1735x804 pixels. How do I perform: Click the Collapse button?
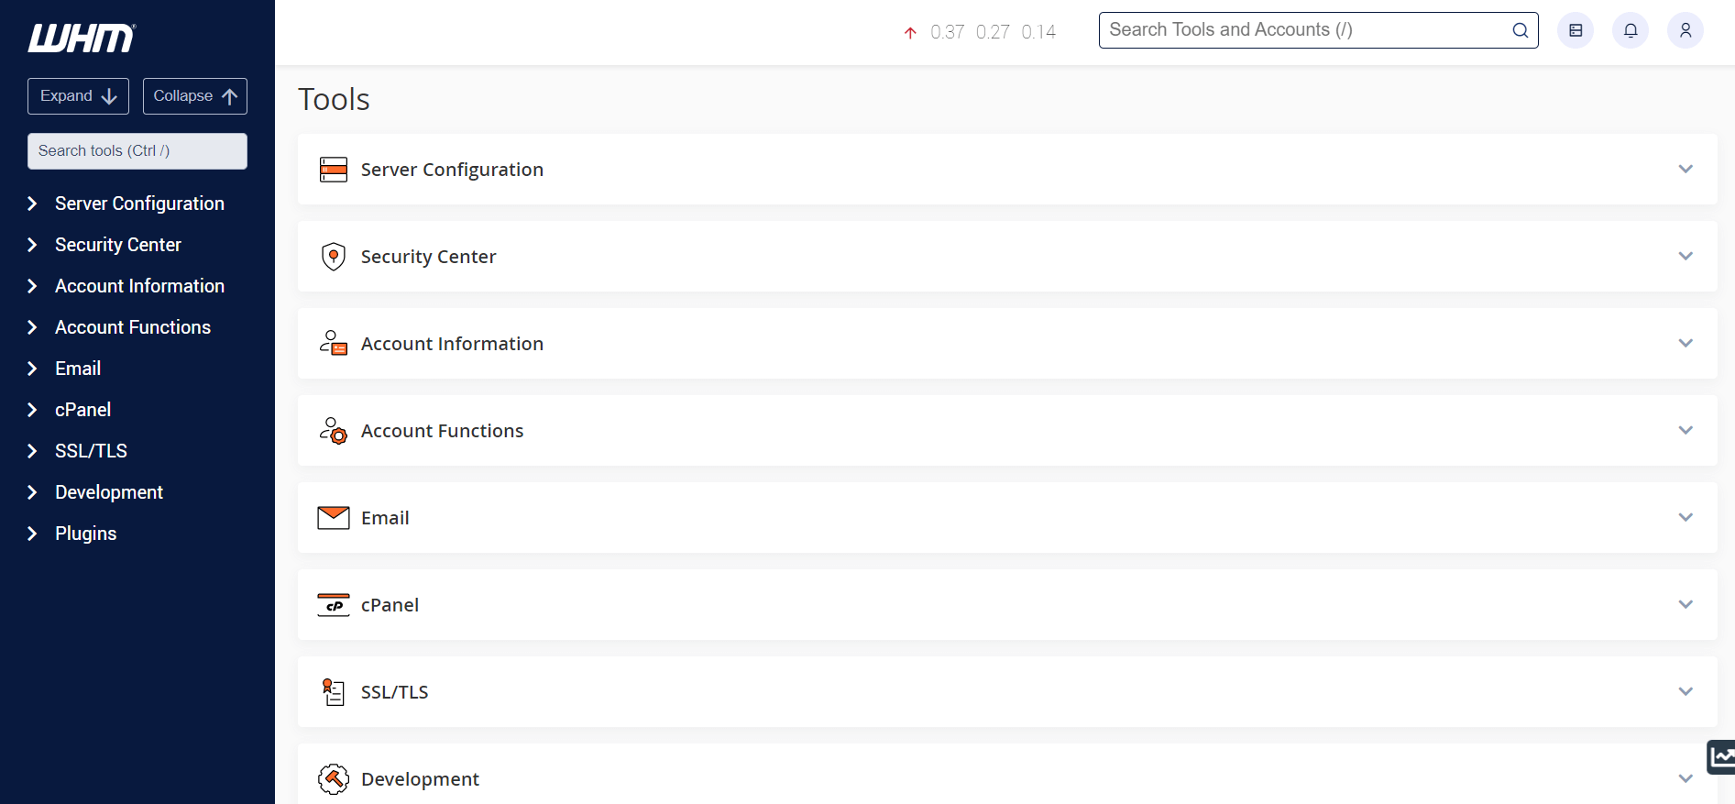(x=195, y=96)
